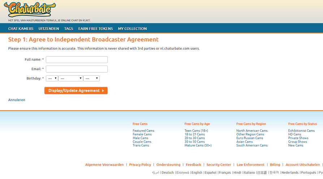The image size is (323, 179).
Task: Expand the last Birthday dropdown
Action: point(91,78)
